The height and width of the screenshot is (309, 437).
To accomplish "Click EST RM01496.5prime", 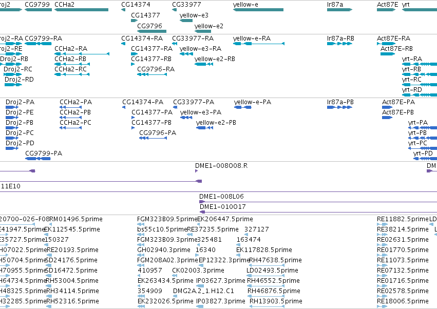I will 76,219.
